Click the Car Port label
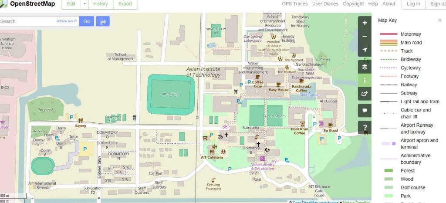Screen dimensions: 446x203 tap(155, 173)
